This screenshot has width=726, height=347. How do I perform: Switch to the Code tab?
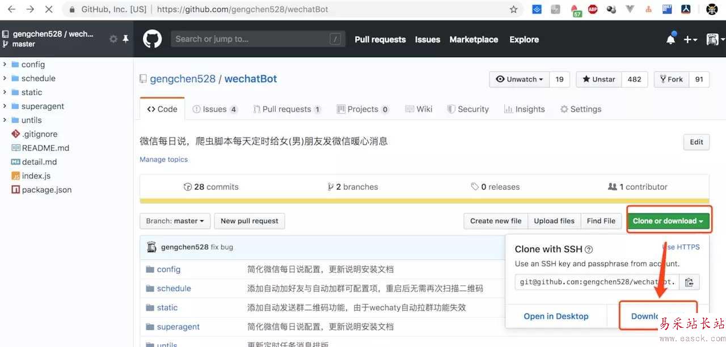162,109
